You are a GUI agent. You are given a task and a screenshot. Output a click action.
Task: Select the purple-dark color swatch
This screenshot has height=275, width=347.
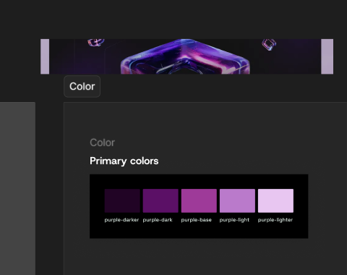(160, 200)
